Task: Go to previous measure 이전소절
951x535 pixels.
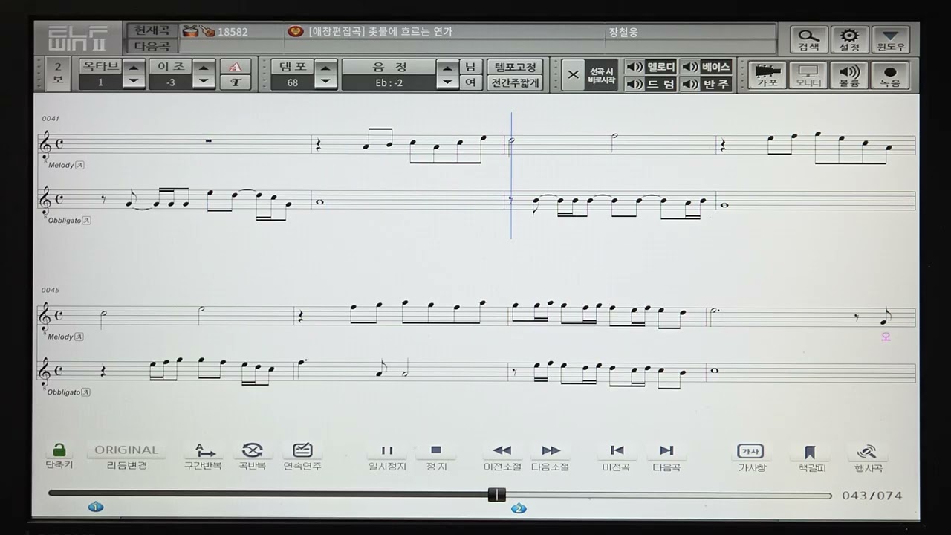Action: 502,456
